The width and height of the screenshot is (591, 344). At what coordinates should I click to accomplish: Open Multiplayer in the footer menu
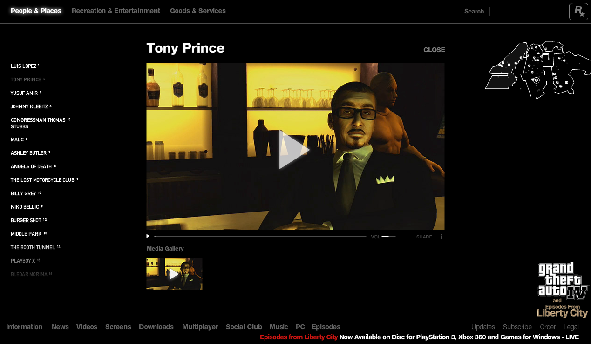tap(200, 327)
